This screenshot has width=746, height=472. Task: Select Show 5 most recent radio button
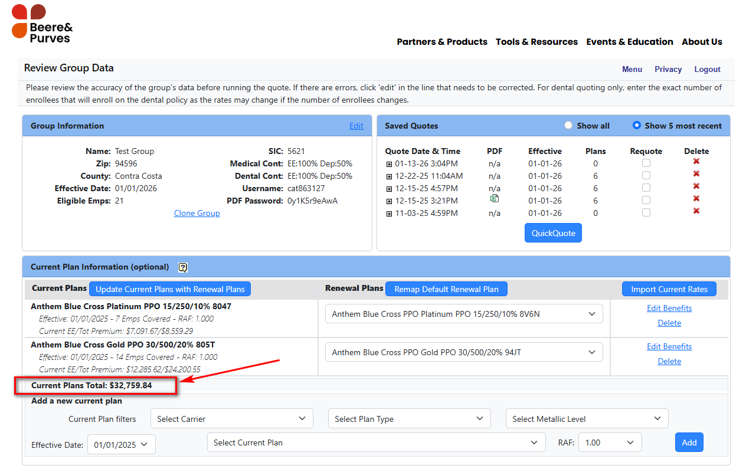click(637, 125)
